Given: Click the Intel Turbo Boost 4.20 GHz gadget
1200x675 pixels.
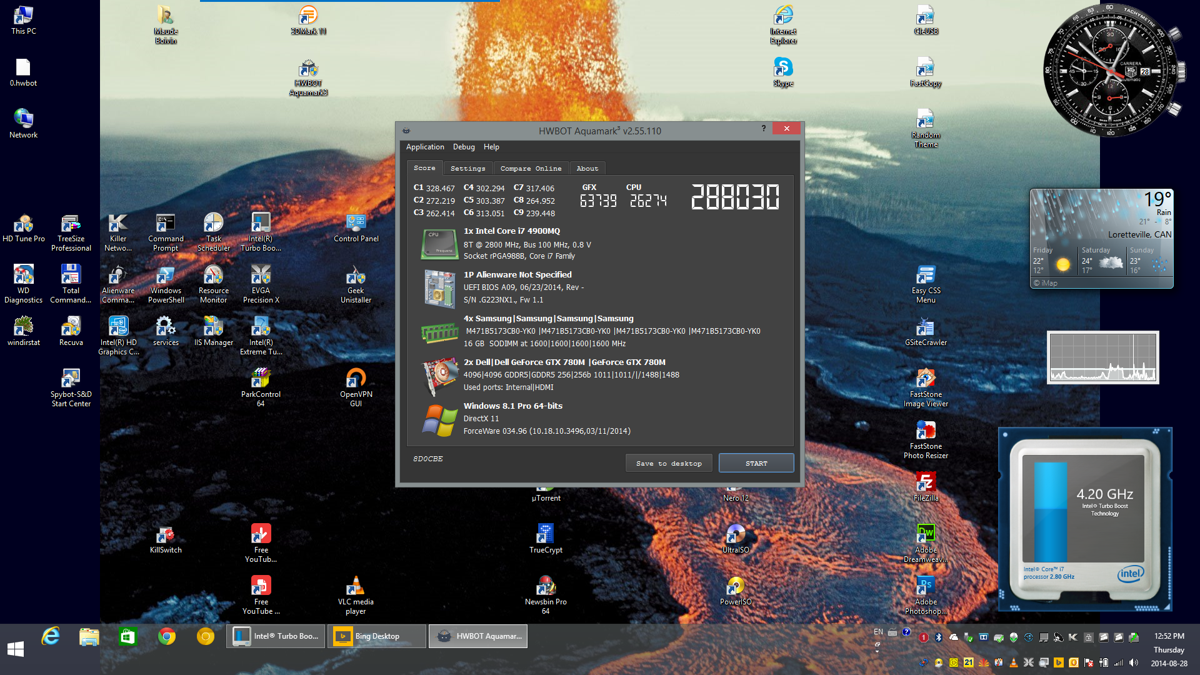Looking at the screenshot, I should [x=1085, y=519].
